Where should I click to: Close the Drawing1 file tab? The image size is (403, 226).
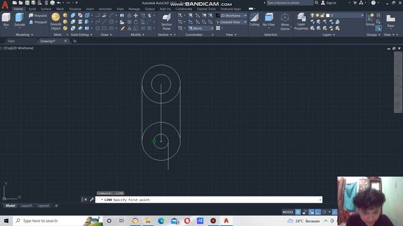[65, 41]
